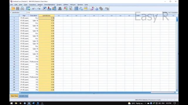Open the Transform menu
The width and height of the screenshot is (188, 105).
[x=32, y=5]
